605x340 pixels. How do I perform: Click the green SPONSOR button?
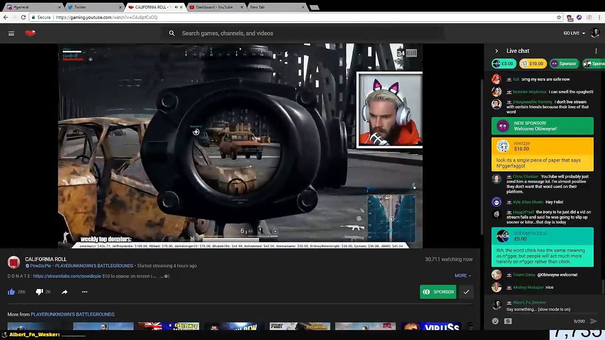(438, 292)
